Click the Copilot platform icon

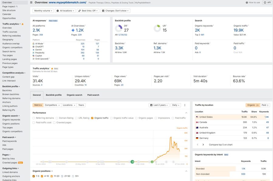pyautogui.click(x=33, y=56)
